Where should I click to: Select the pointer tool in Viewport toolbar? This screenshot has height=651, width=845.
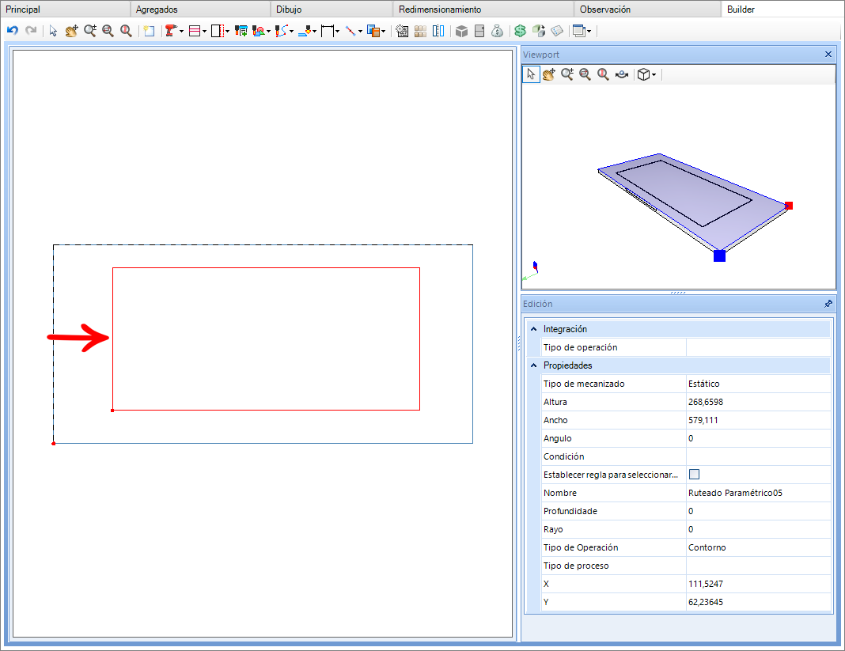531,74
